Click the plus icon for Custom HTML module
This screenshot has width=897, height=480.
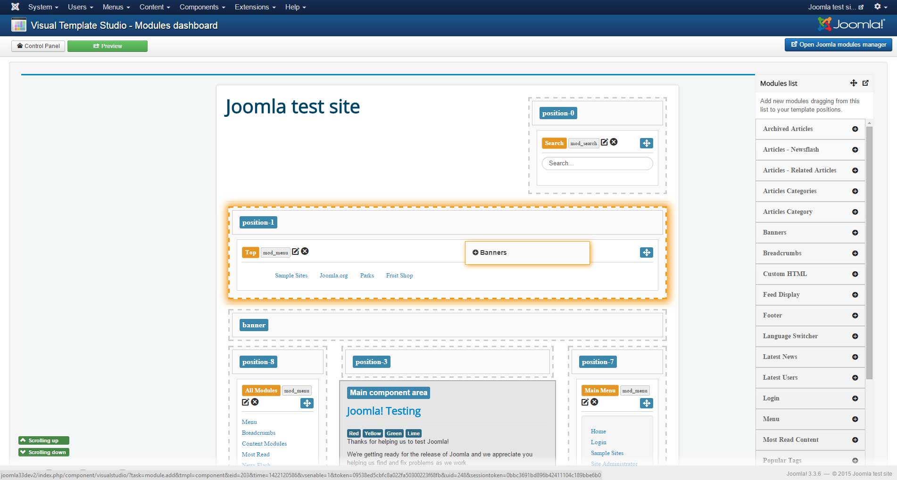(x=855, y=274)
